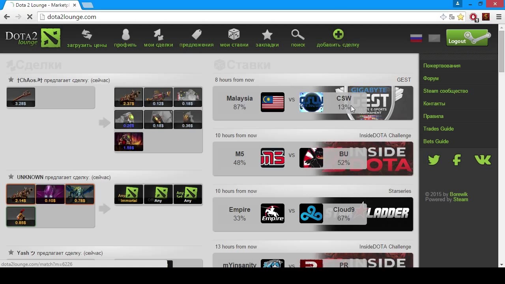Select the 0.36$ item thumbnail
The height and width of the screenshot is (284, 505).
[188, 119]
